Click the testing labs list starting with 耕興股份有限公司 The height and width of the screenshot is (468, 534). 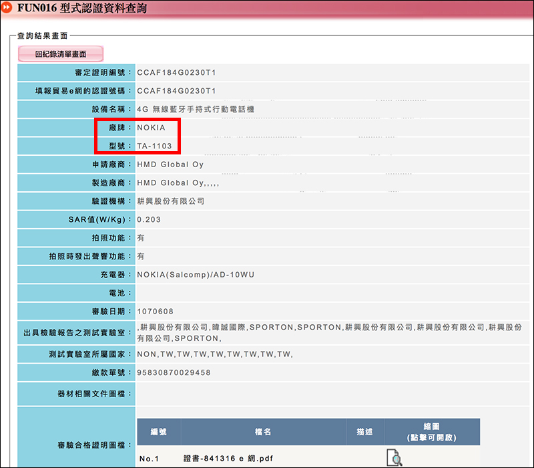[329, 332]
